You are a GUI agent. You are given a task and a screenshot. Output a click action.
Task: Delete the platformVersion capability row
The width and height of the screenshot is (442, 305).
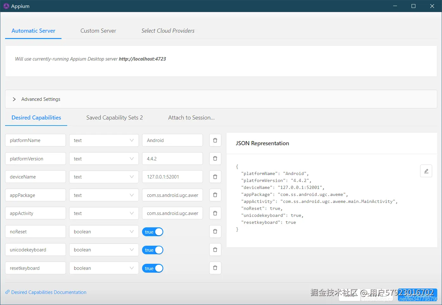[x=215, y=159]
